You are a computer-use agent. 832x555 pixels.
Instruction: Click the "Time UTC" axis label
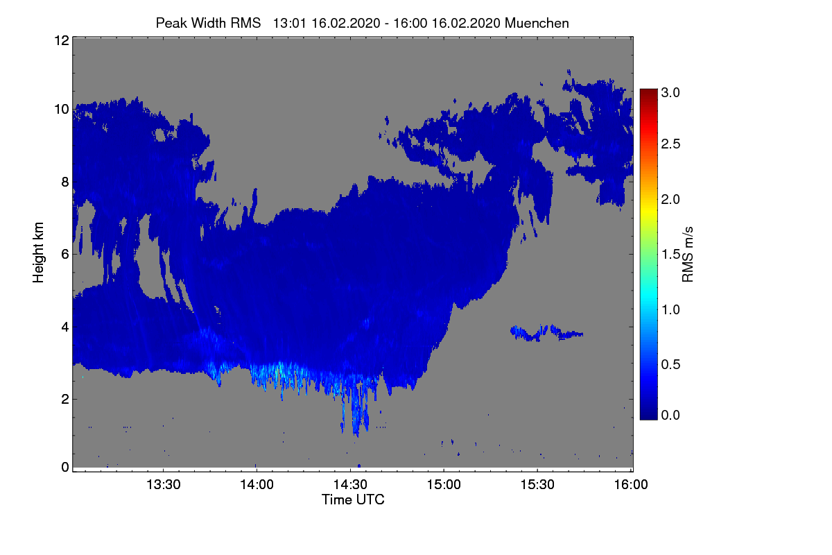[353, 499]
